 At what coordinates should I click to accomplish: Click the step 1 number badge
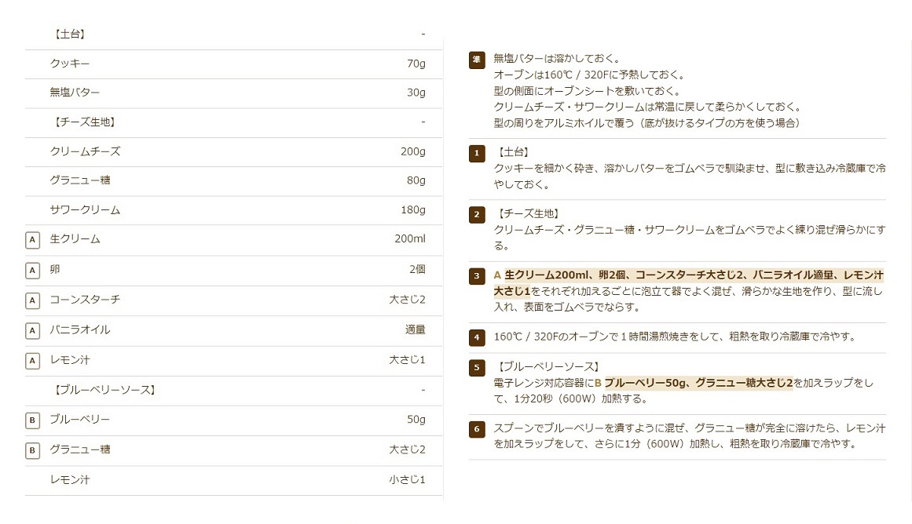click(x=477, y=153)
